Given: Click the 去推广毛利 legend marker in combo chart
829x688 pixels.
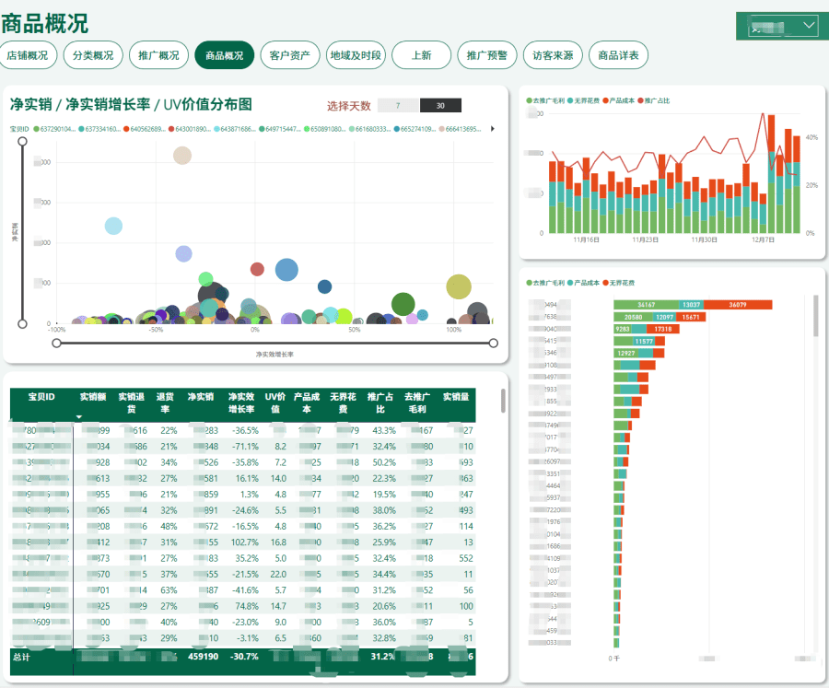Looking at the screenshot, I should click(530, 99).
